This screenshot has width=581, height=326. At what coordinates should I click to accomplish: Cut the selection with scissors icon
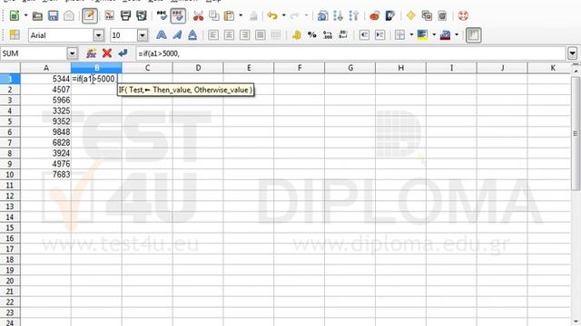coord(198,16)
